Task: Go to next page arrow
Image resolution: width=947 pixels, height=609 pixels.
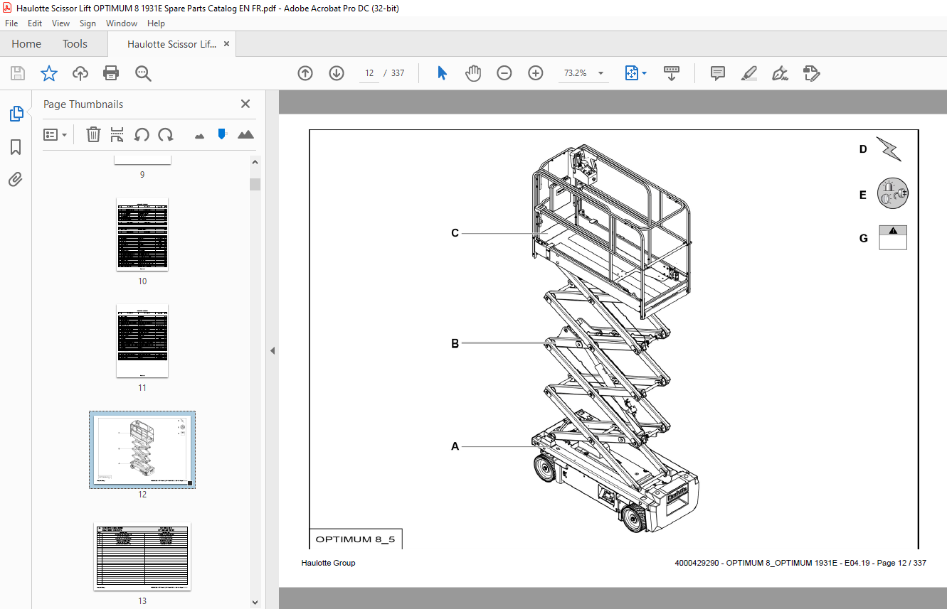Action: (337, 73)
